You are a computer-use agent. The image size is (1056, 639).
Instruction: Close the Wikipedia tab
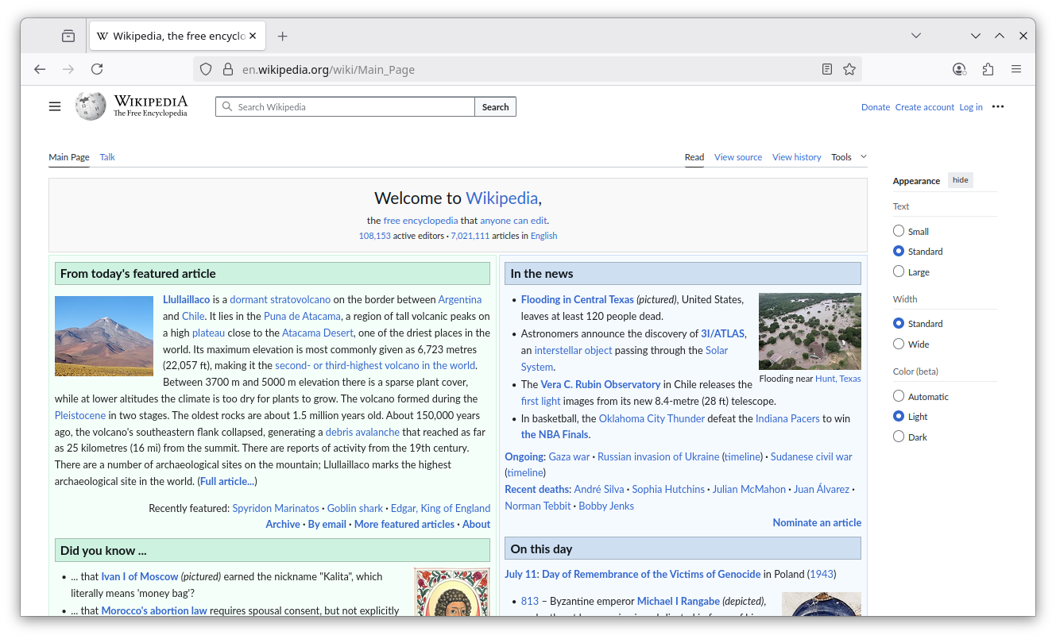point(253,36)
